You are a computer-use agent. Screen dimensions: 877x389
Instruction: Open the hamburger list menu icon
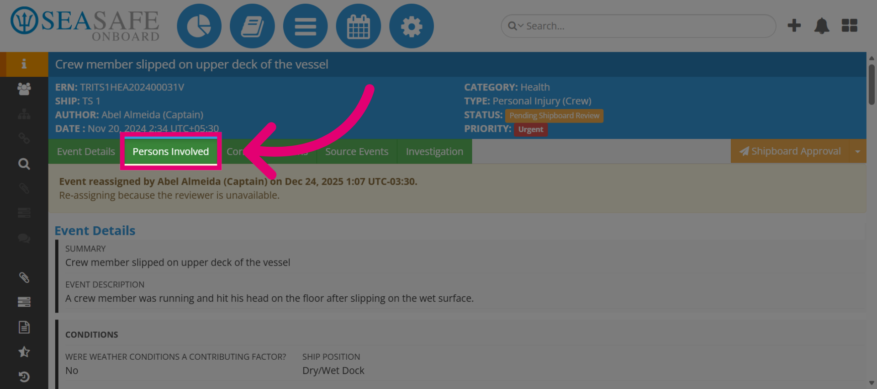(x=305, y=26)
